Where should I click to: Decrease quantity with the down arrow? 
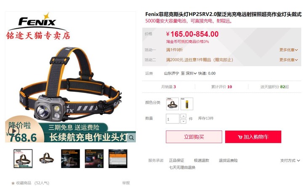pyautogui.click(x=183, y=121)
